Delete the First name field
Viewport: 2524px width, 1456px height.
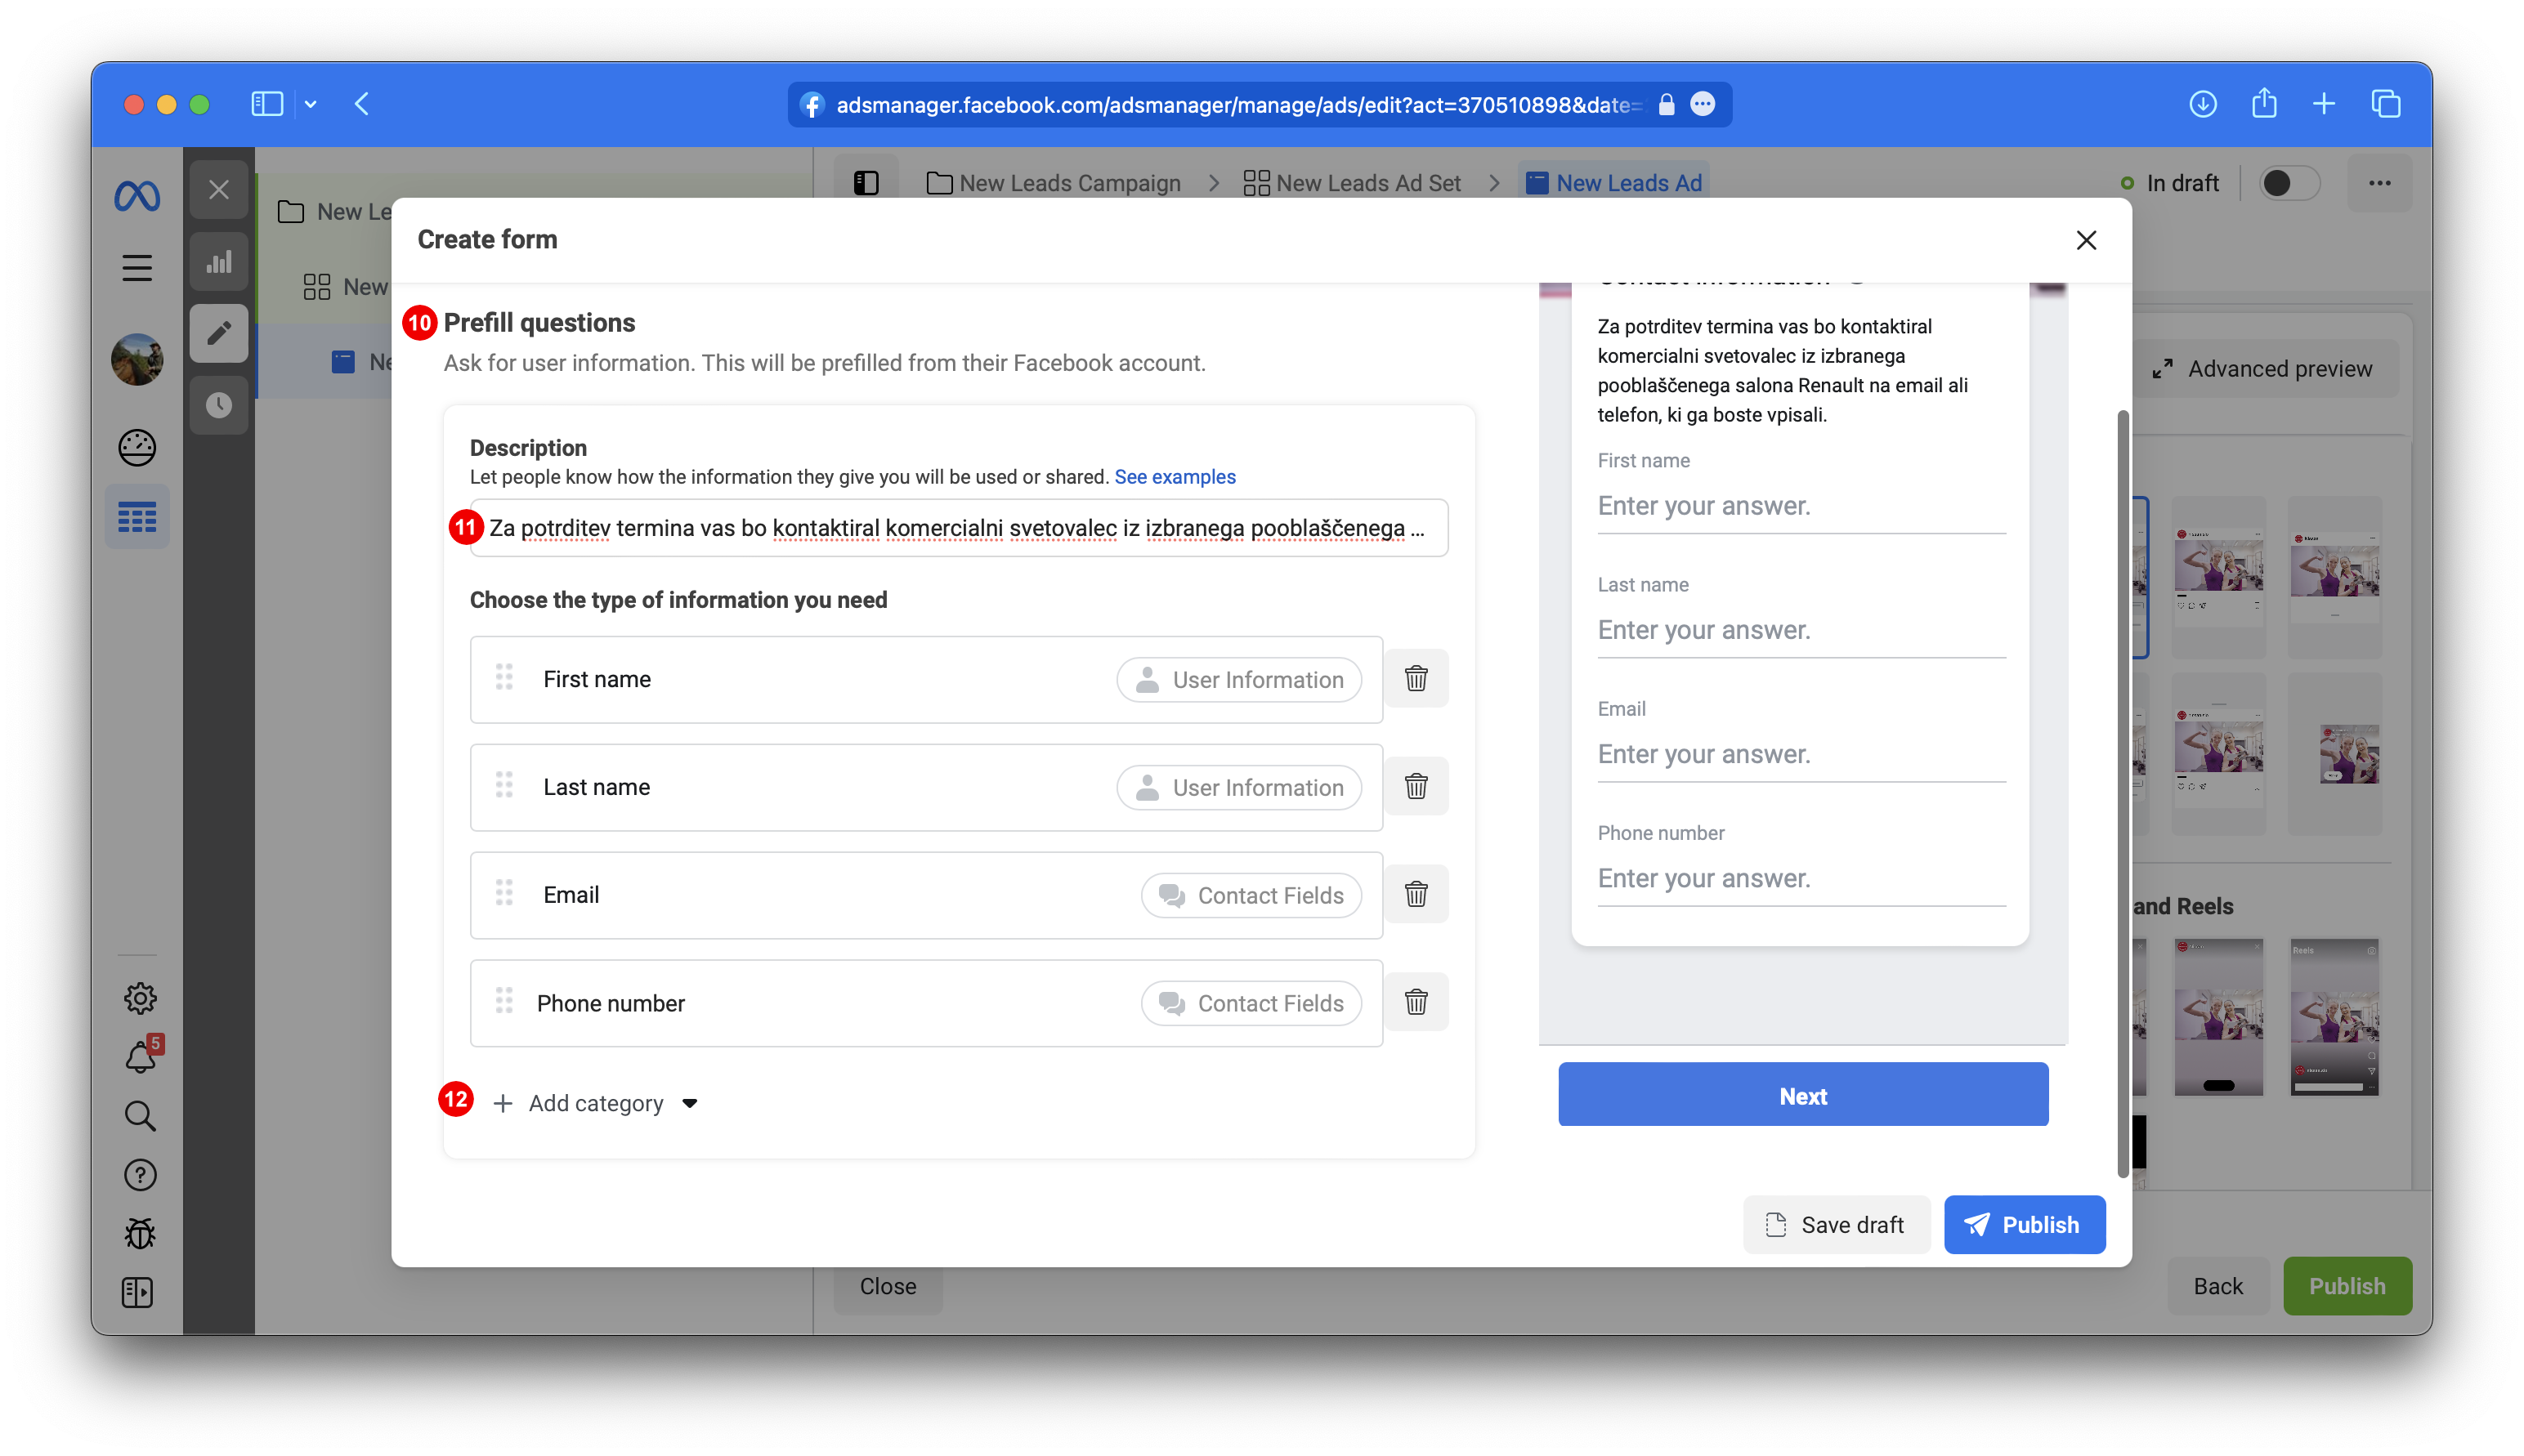point(1416,679)
